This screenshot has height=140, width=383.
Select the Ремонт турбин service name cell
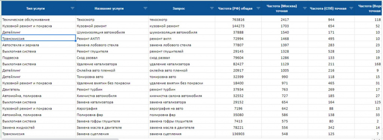click(x=112, y=89)
